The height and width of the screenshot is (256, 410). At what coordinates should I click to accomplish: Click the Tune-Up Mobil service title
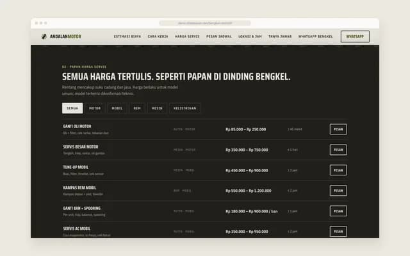pos(76,167)
